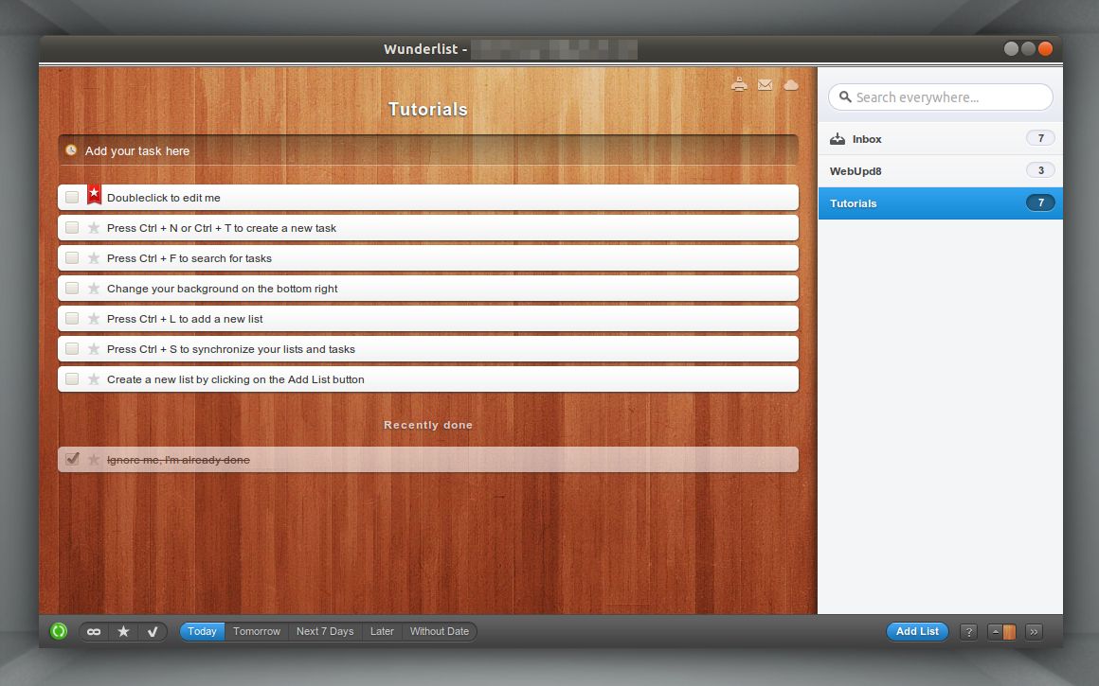Star 'Change your background' task
This screenshot has width=1099, height=686.
click(93, 288)
